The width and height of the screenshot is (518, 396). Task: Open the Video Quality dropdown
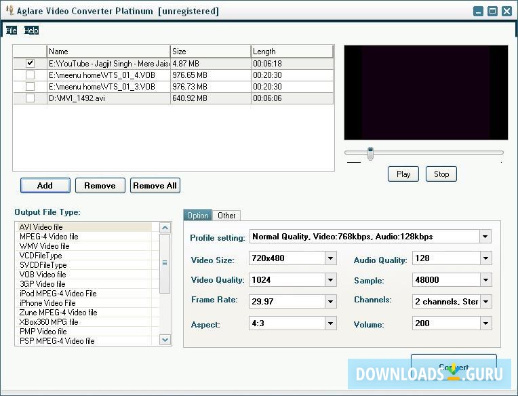pyautogui.click(x=330, y=280)
